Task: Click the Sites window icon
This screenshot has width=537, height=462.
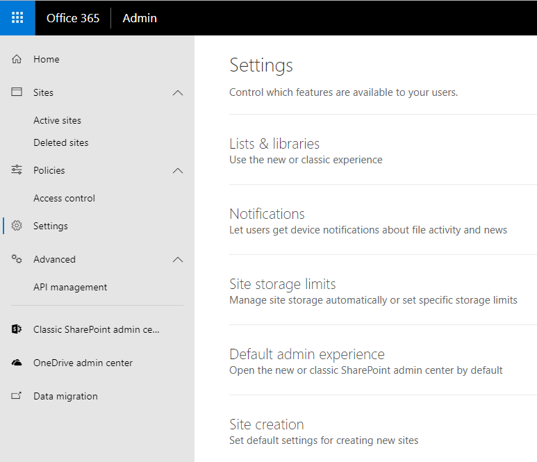Action: [x=17, y=92]
